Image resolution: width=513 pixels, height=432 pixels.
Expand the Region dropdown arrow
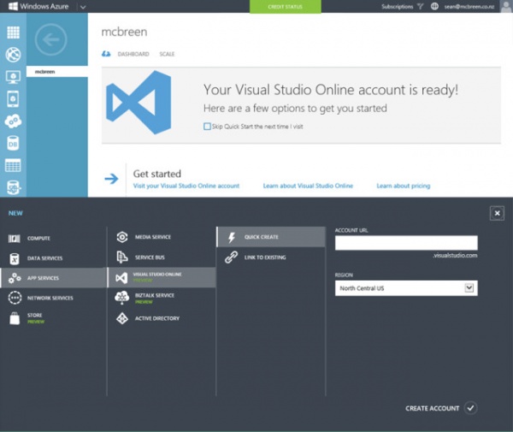[x=469, y=288]
